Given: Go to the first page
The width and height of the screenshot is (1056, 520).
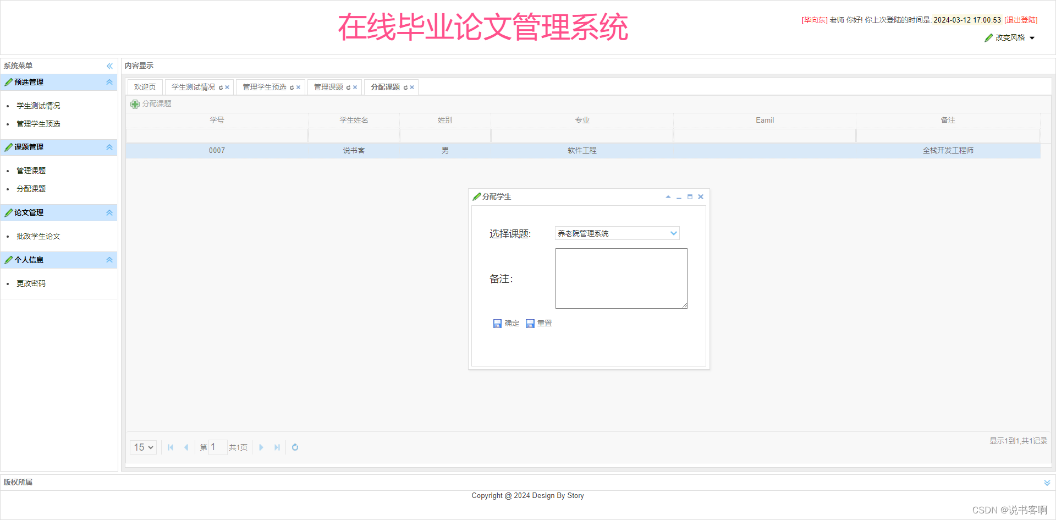Looking at the screenshot, I should point(170,447).
